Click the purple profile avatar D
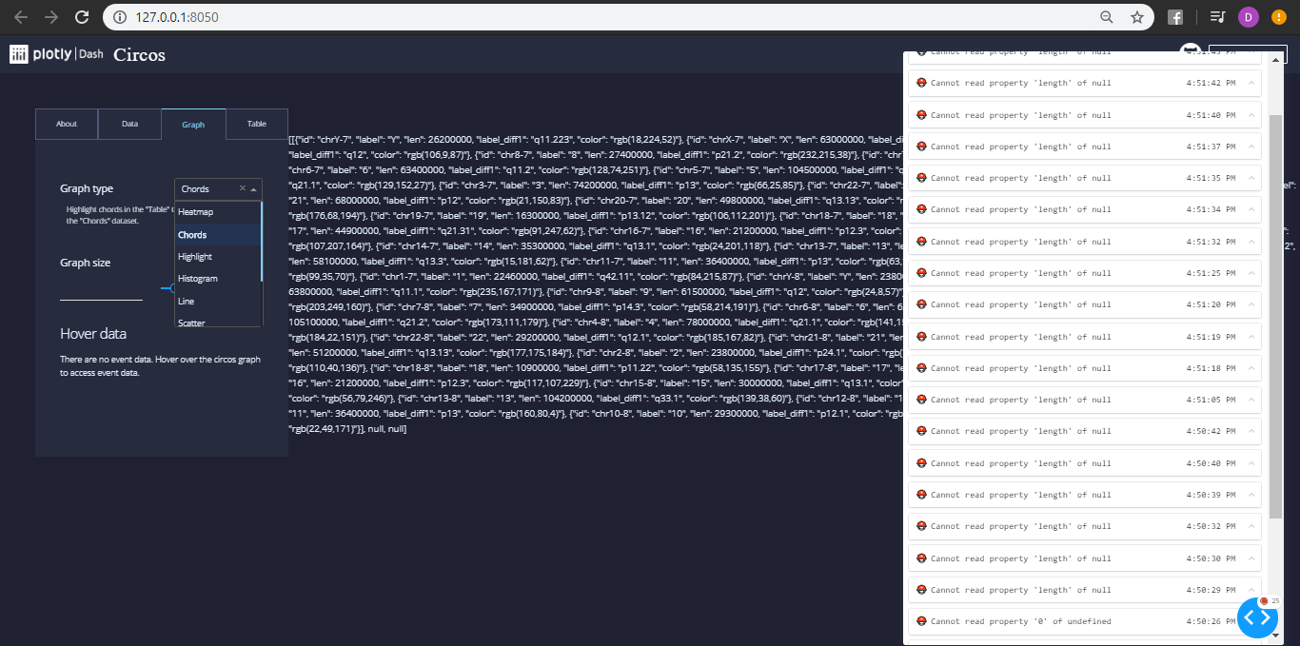The width and height of the screenshot is (1300, 646). 1246,16
